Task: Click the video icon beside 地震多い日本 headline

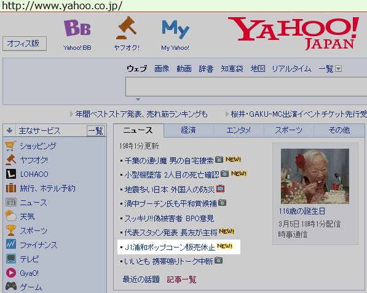Action: pos(220,189)
